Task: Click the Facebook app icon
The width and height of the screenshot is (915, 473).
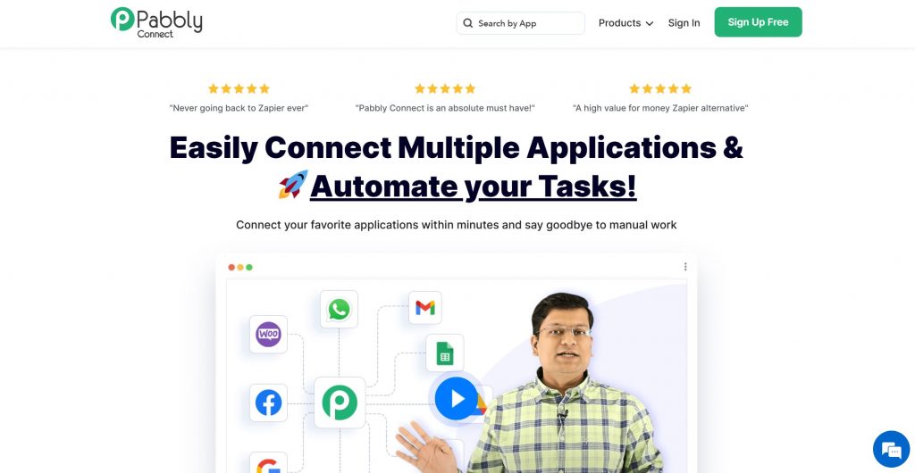Action: (x=268, y=402)
